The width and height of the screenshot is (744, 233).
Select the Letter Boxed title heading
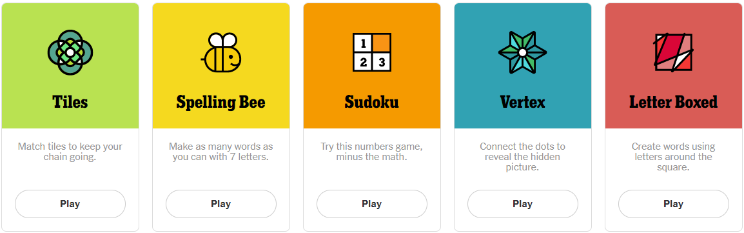coord(673,102)
